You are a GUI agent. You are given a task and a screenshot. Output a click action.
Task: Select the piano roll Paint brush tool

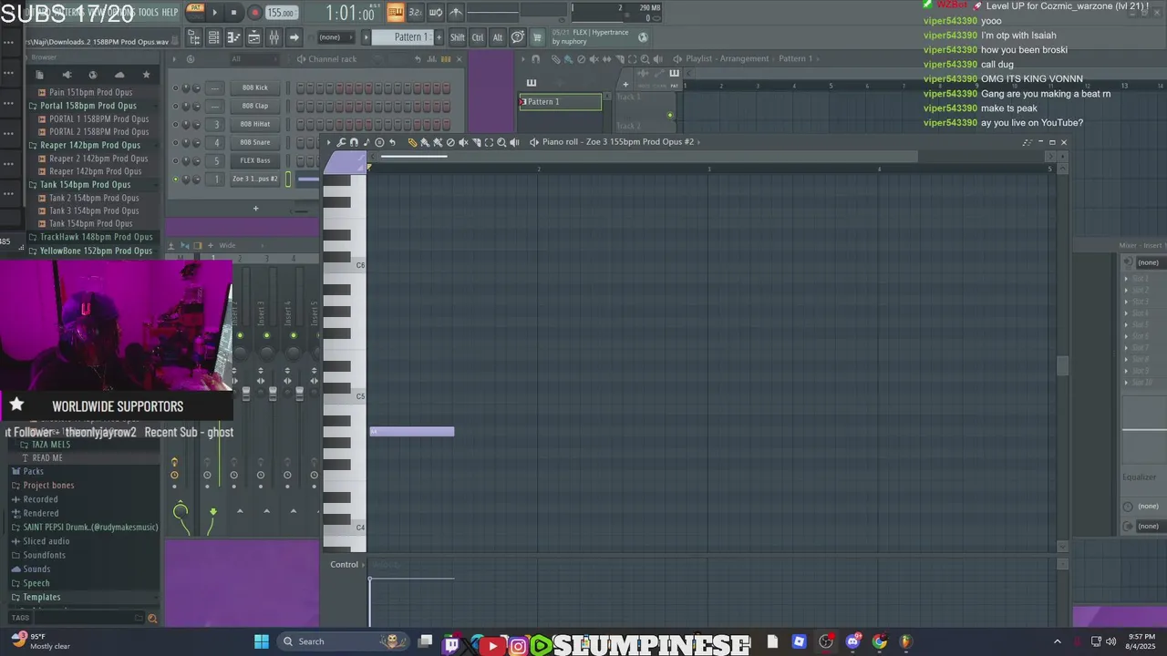425,142
